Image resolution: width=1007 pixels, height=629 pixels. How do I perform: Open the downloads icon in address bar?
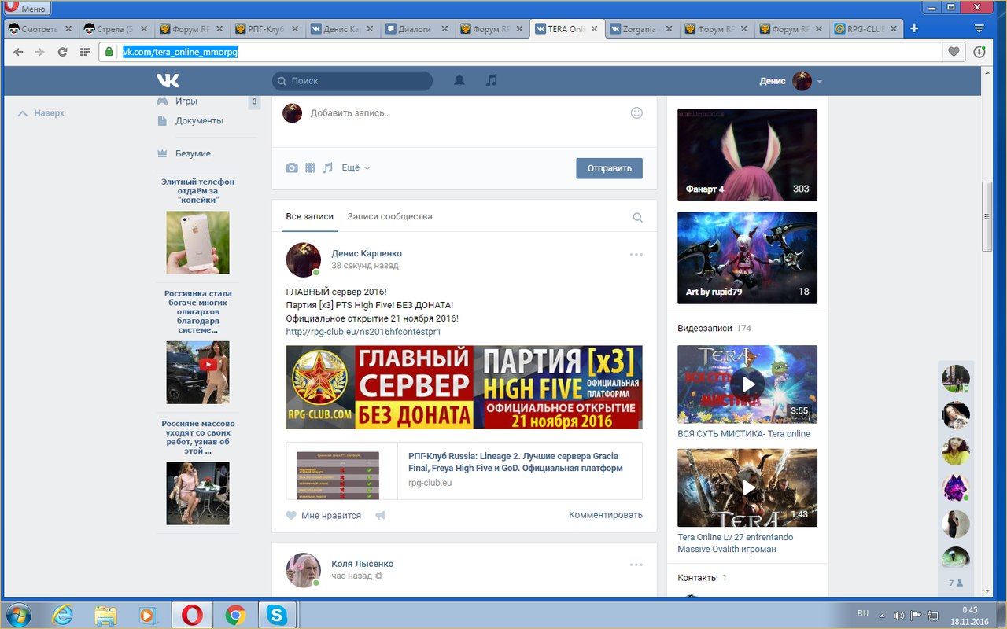pos(979,52)
